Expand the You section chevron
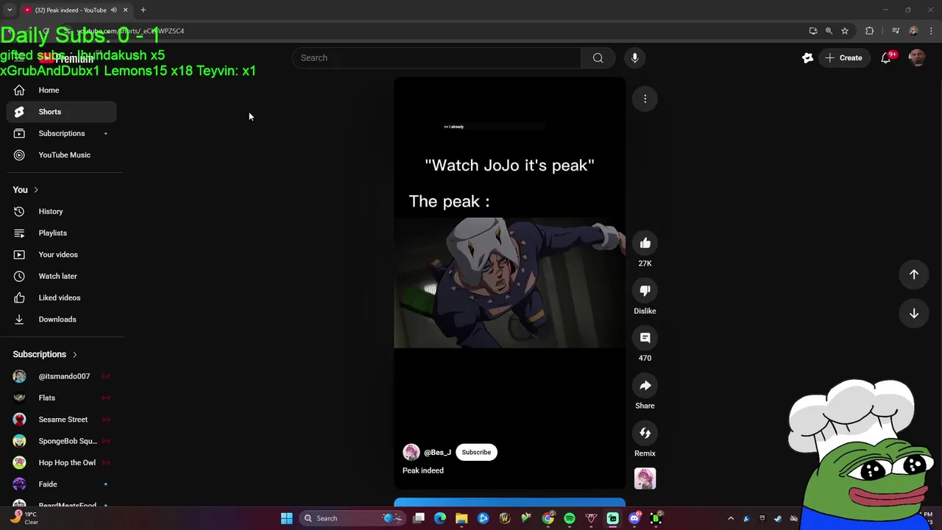The image size is (942, 530). (35, 190)
